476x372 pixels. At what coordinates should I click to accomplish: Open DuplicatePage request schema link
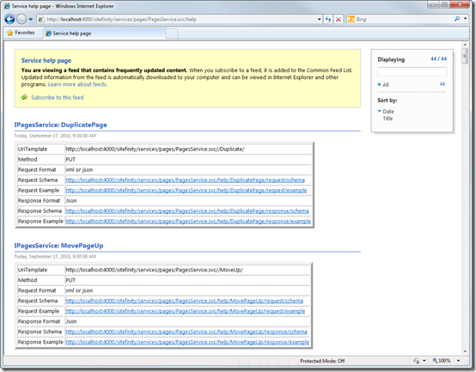(186, 180)
